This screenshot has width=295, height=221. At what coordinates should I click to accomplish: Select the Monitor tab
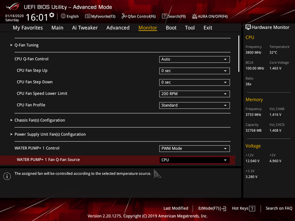[x=147, y=28]
